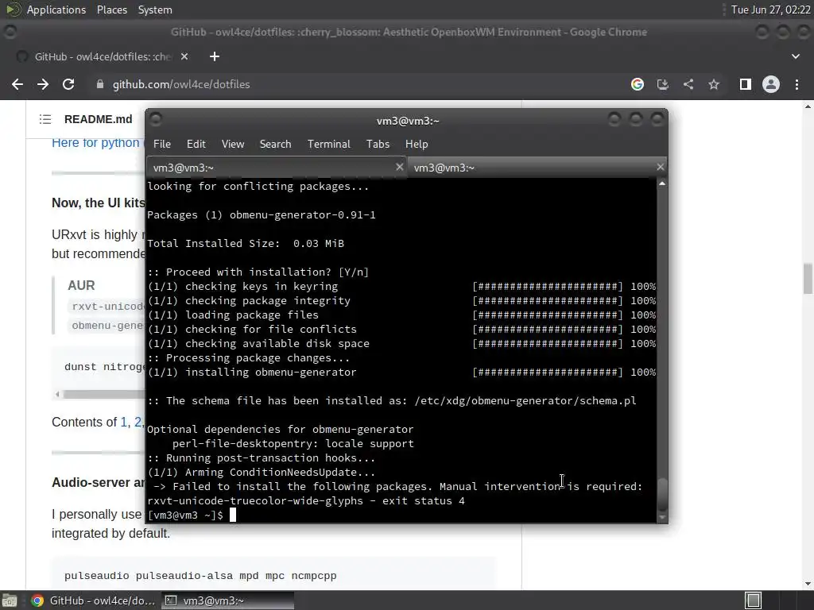Open Chrome tab search chevron
Screen dimensions: 814x610
click(795, 56)
